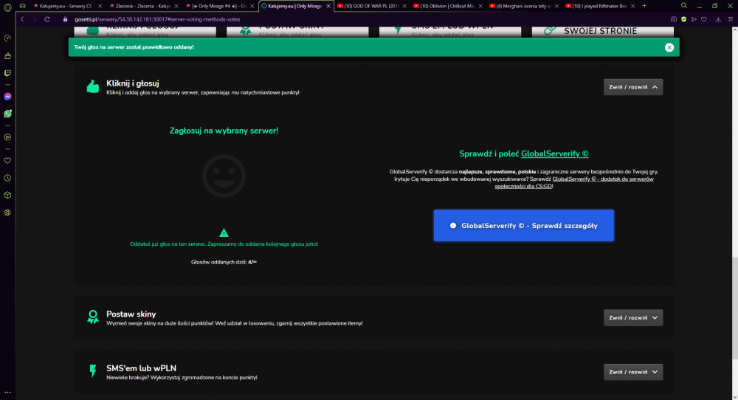The height and width of the screenshot is (400, 738).
Task: Click the page vertical scrollbar
Action: [x=735, y=212]
